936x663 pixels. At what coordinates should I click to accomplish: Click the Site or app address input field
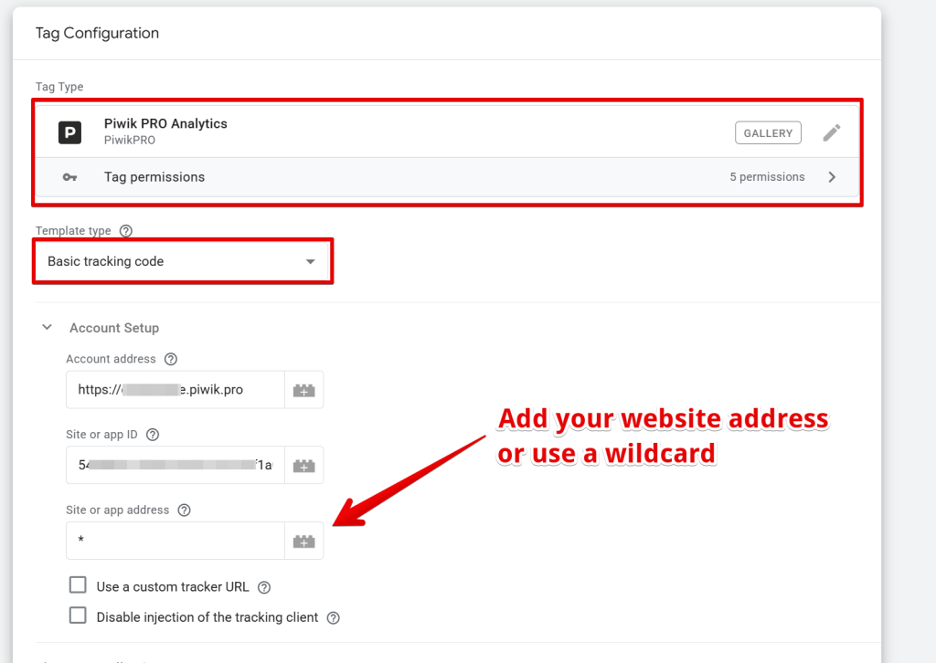175,541
